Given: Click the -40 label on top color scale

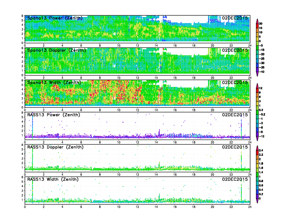Looking at the screenshot, I should coord(262,72).
